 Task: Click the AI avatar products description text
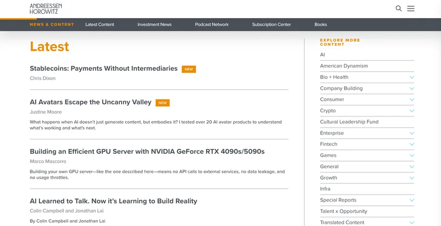pyautogui.click(x=156, y=125)
